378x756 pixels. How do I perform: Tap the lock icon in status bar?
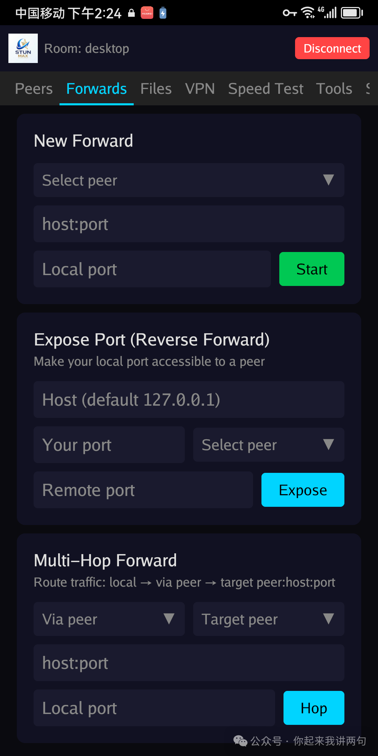point(131,13)
